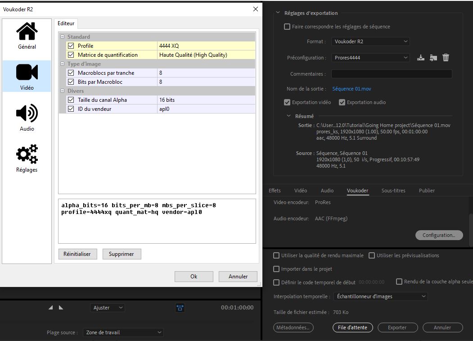The height and width of the screenshot is (341, 473).
Task: Switch to the Publier tab
Action: 427,191
